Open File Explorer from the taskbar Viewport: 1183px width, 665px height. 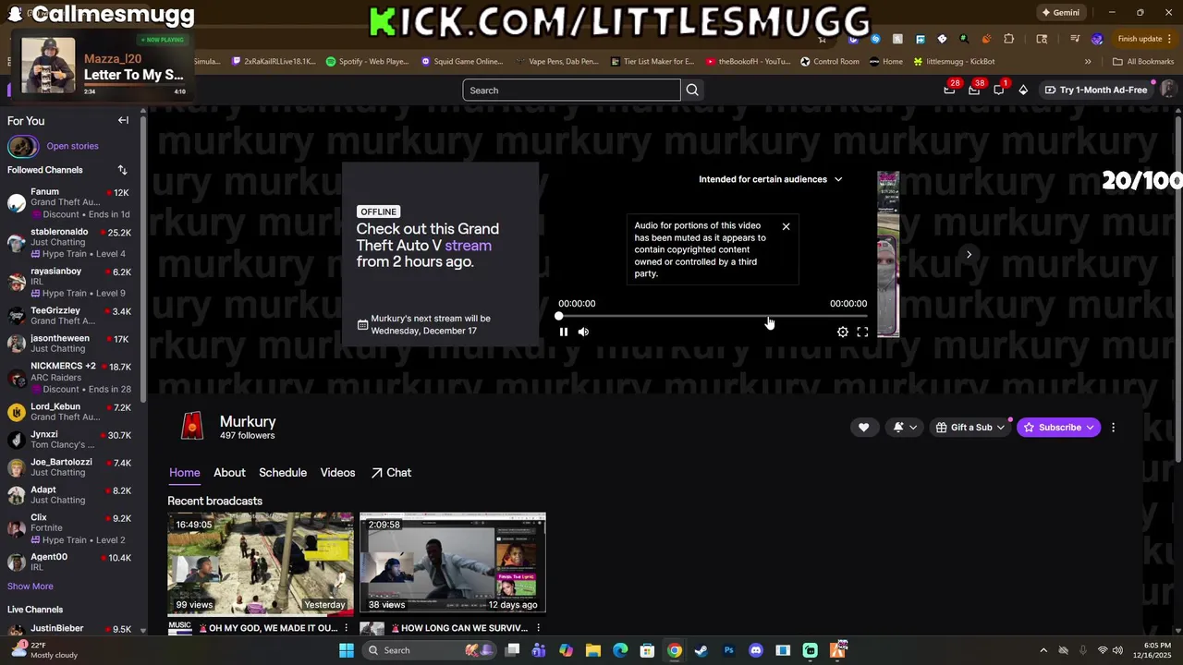[x=593, y=650]
